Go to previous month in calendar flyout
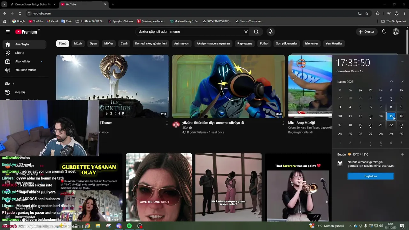Image resolution: width=409 pixels, height=230 pixels. pos(391,81)
